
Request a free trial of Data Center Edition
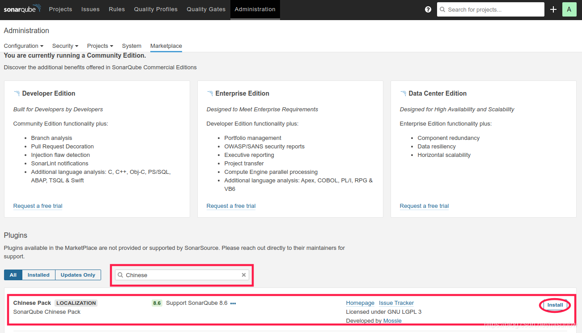[425, 206]
